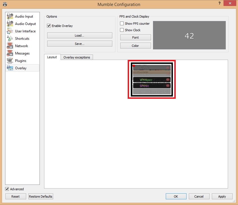Select Audio Input label in sidebar
This screenshot has width=238, height=205.
point(24,16)
